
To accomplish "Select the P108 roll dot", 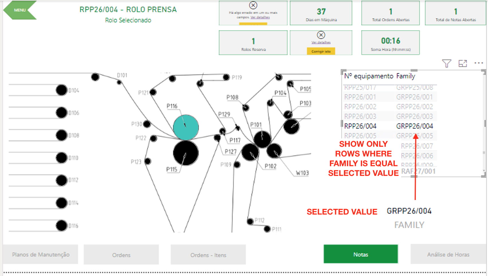I will [246, 108].
